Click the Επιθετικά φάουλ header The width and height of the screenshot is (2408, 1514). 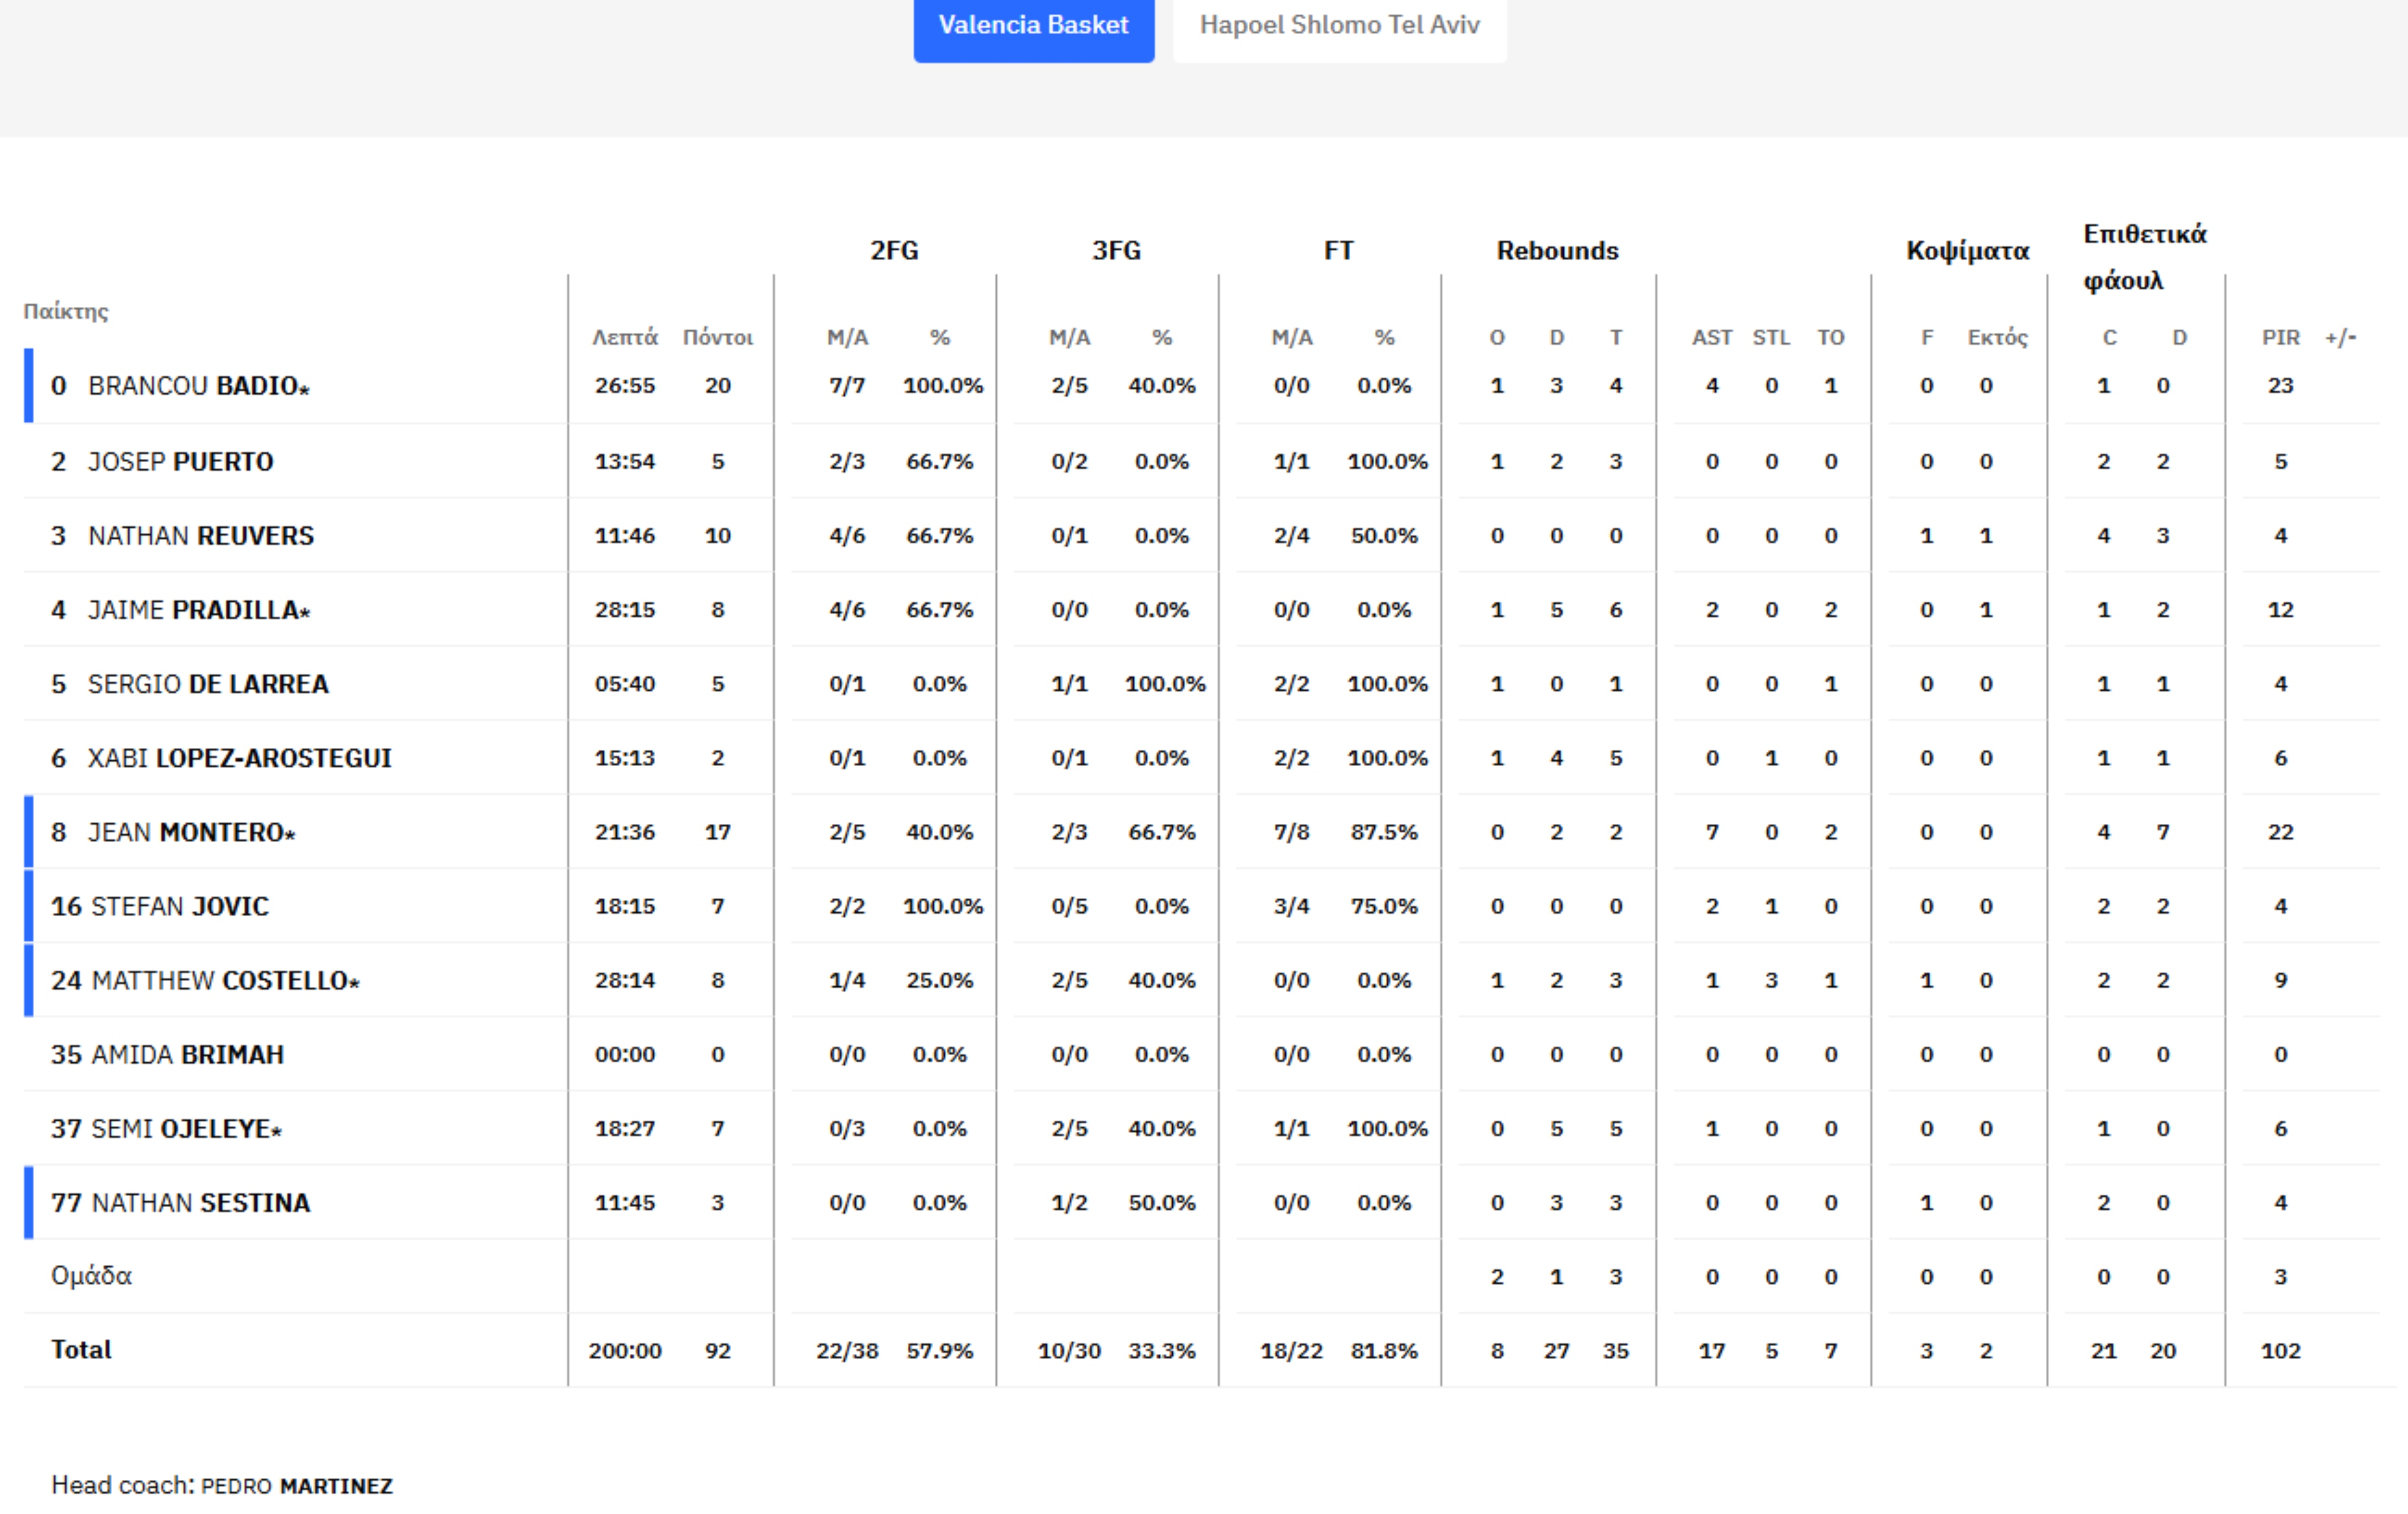point(2144,257)
